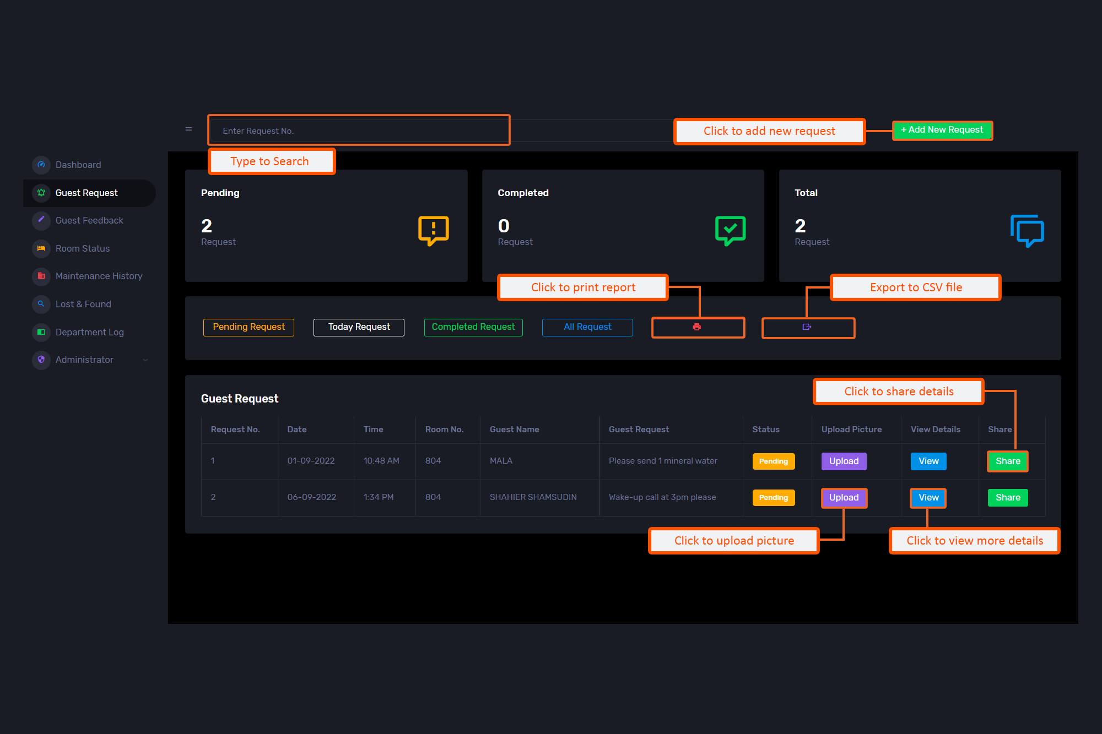The width and height of the screenshot is (1102, 734).
Task: View details of MALA's request
Action: click(928, 461)
